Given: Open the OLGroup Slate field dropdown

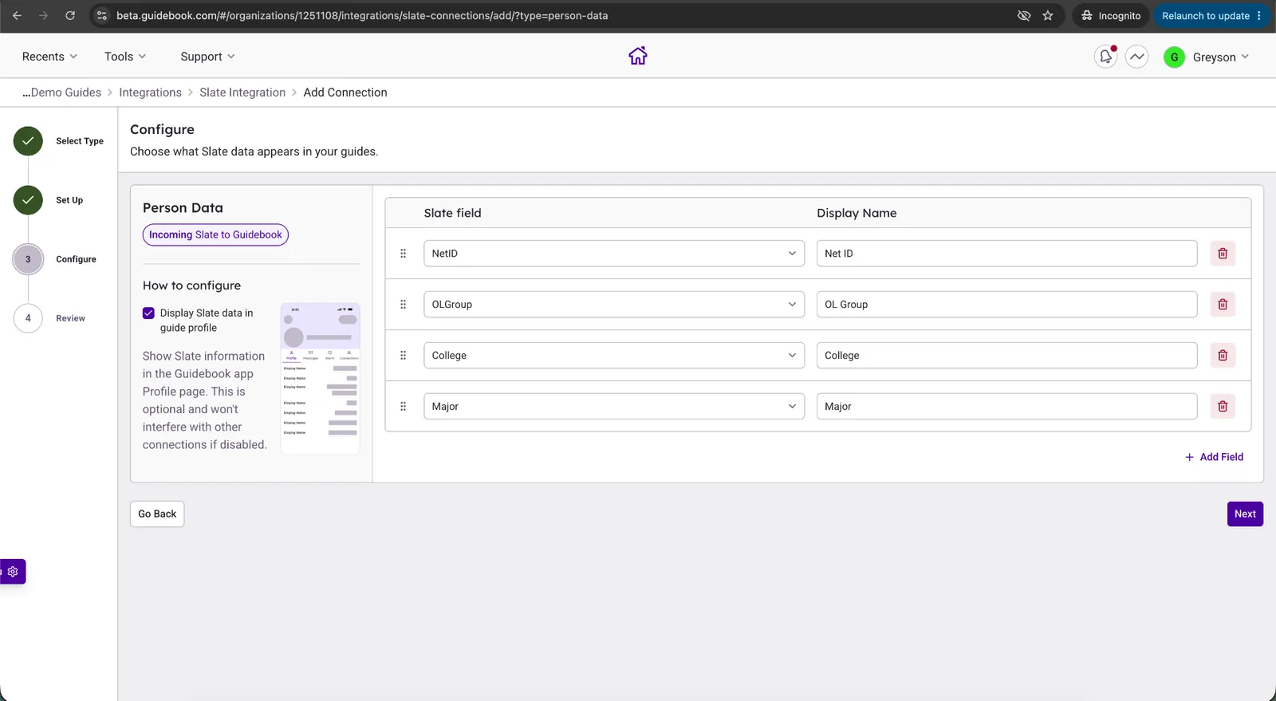Looking at the screenshot, I should coord(614,305).
